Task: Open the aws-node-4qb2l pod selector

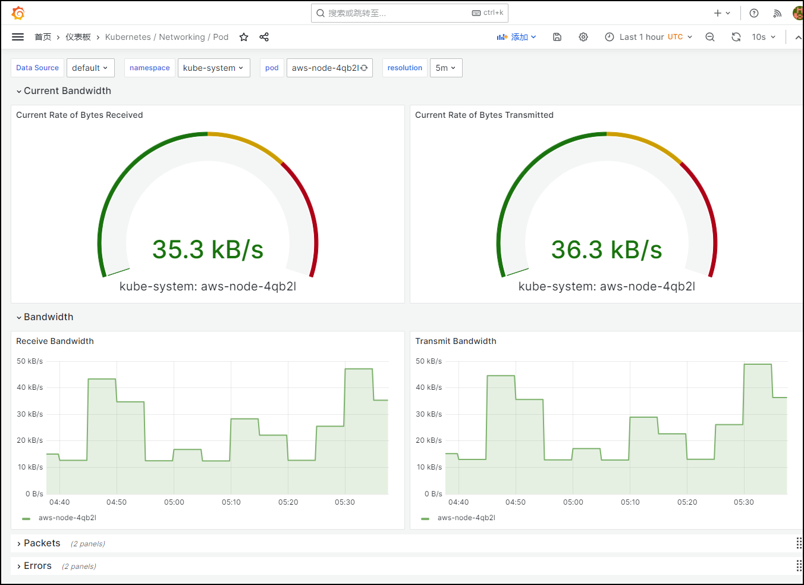Action: click(x=329, y=68)
